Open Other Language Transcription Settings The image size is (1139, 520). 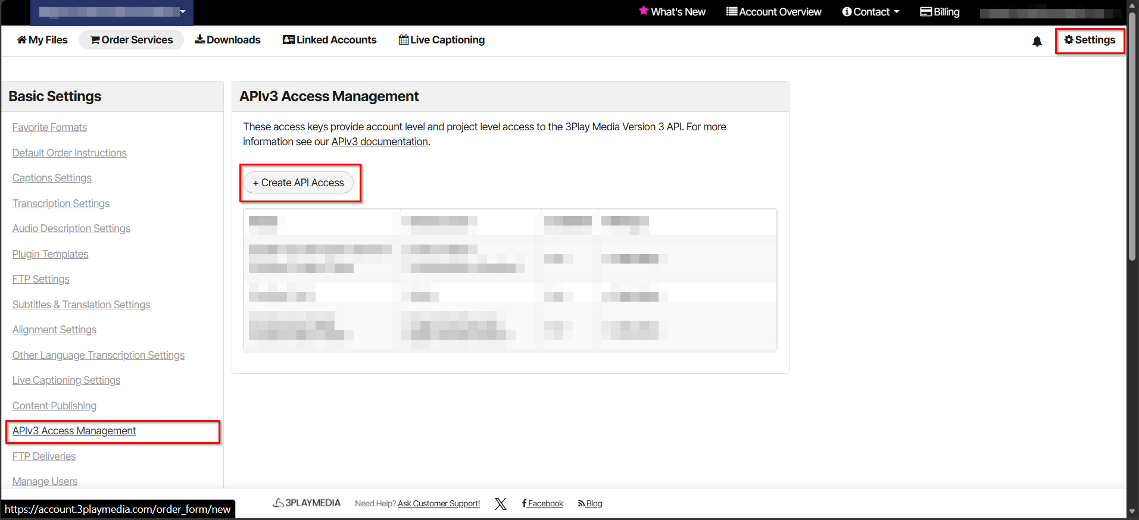tap(98, 355)
